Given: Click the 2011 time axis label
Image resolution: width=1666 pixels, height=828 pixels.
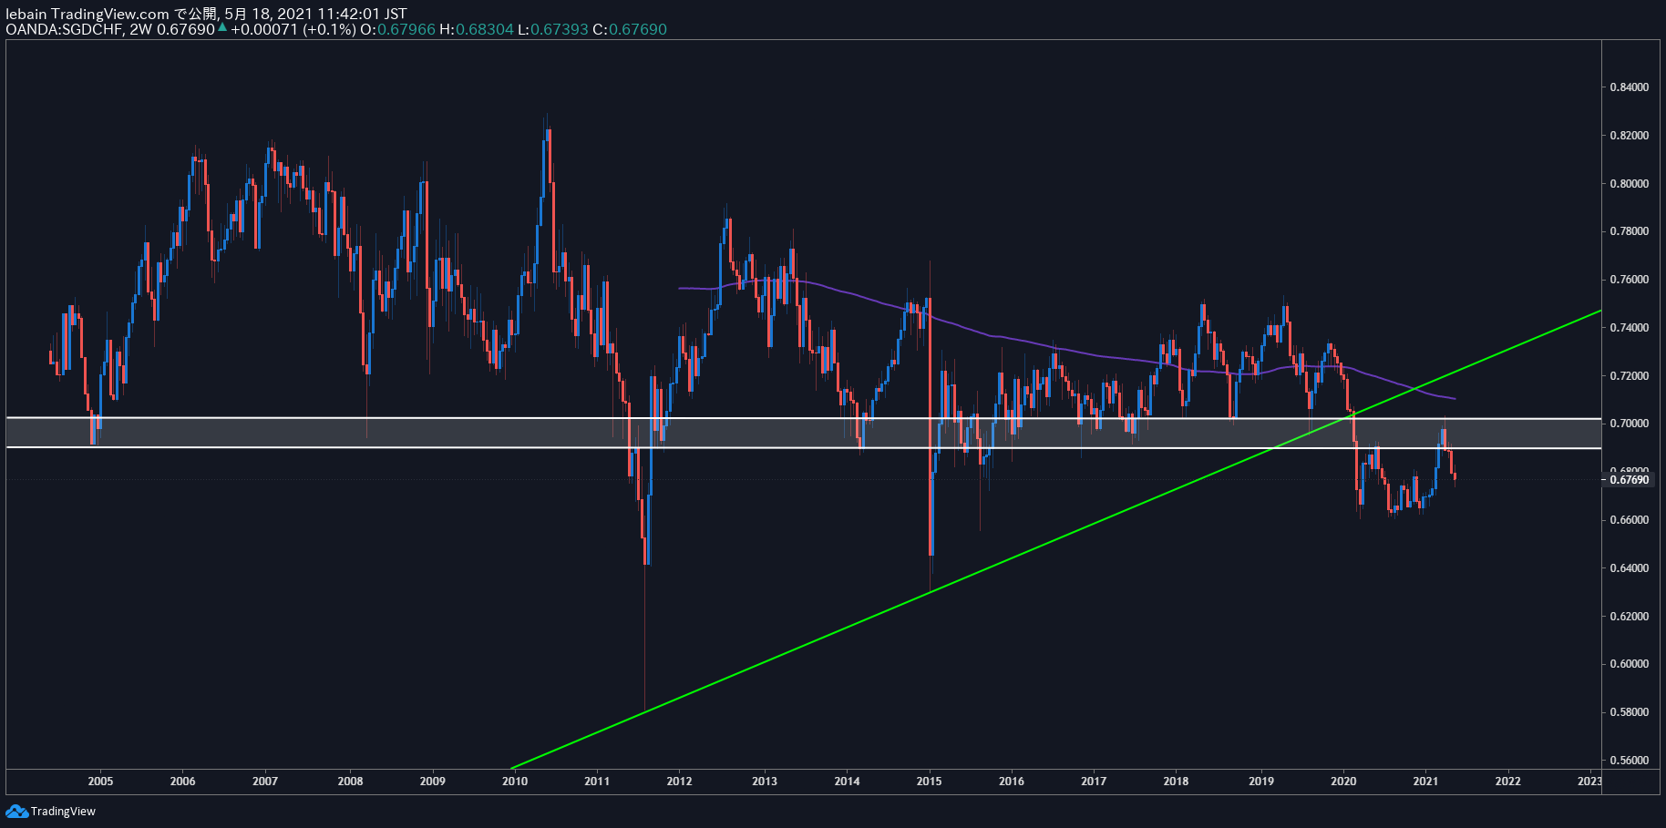Looking at the screenshot, I should click(597, 781).
